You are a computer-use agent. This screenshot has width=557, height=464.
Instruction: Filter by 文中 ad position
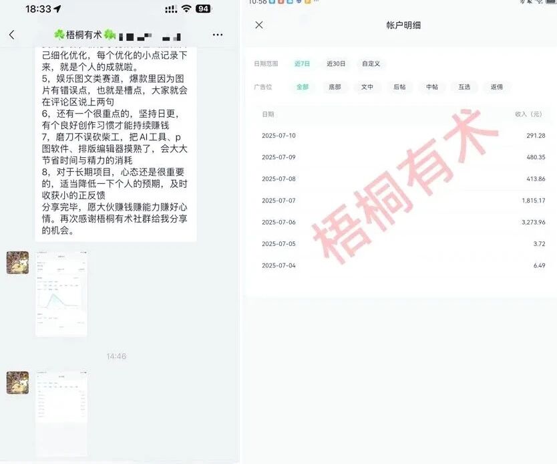[x=367, y=87]
